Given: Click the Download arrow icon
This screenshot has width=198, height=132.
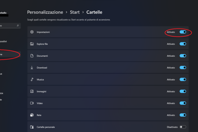Looking at the screenshot, I should point(32,68).
